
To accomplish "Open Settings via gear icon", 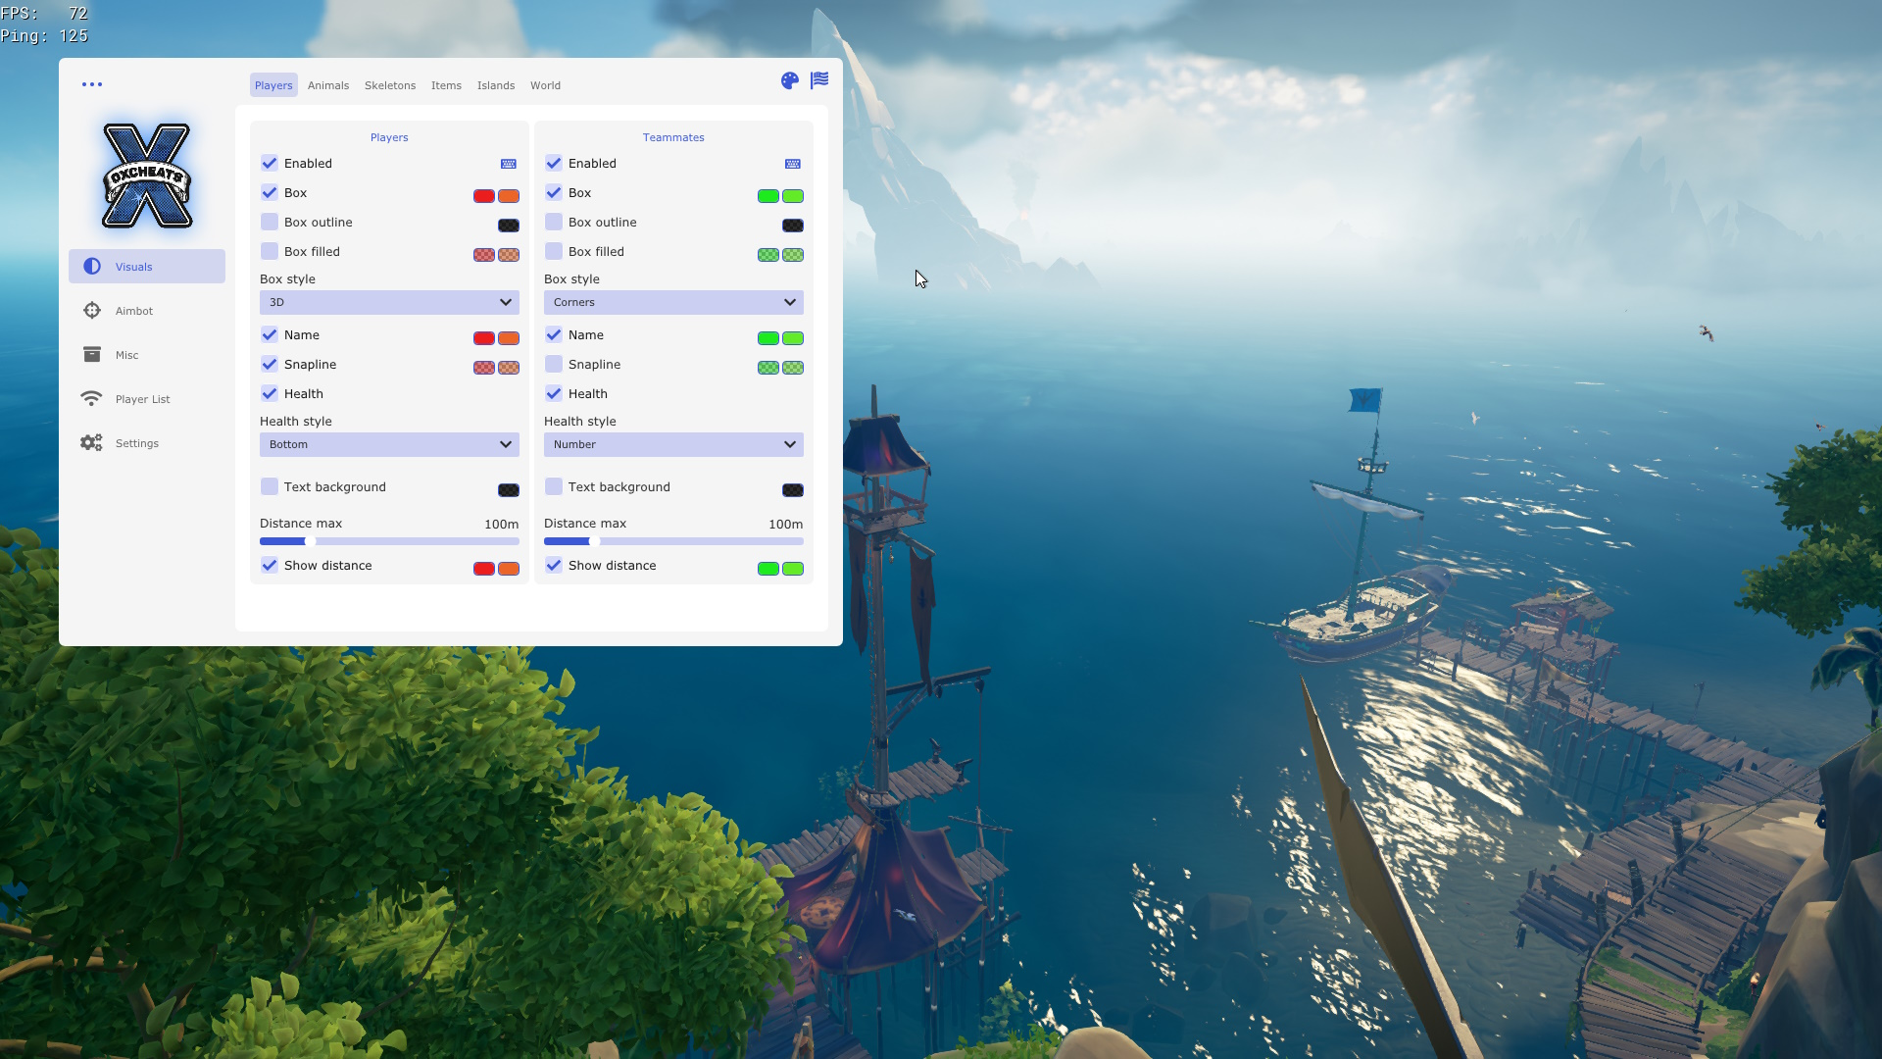I will (92, 443).
